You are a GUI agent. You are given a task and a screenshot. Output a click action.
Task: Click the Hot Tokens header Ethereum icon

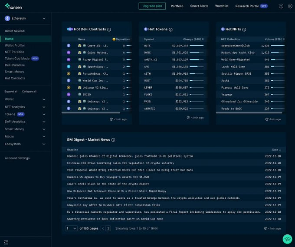coord(146,29)
